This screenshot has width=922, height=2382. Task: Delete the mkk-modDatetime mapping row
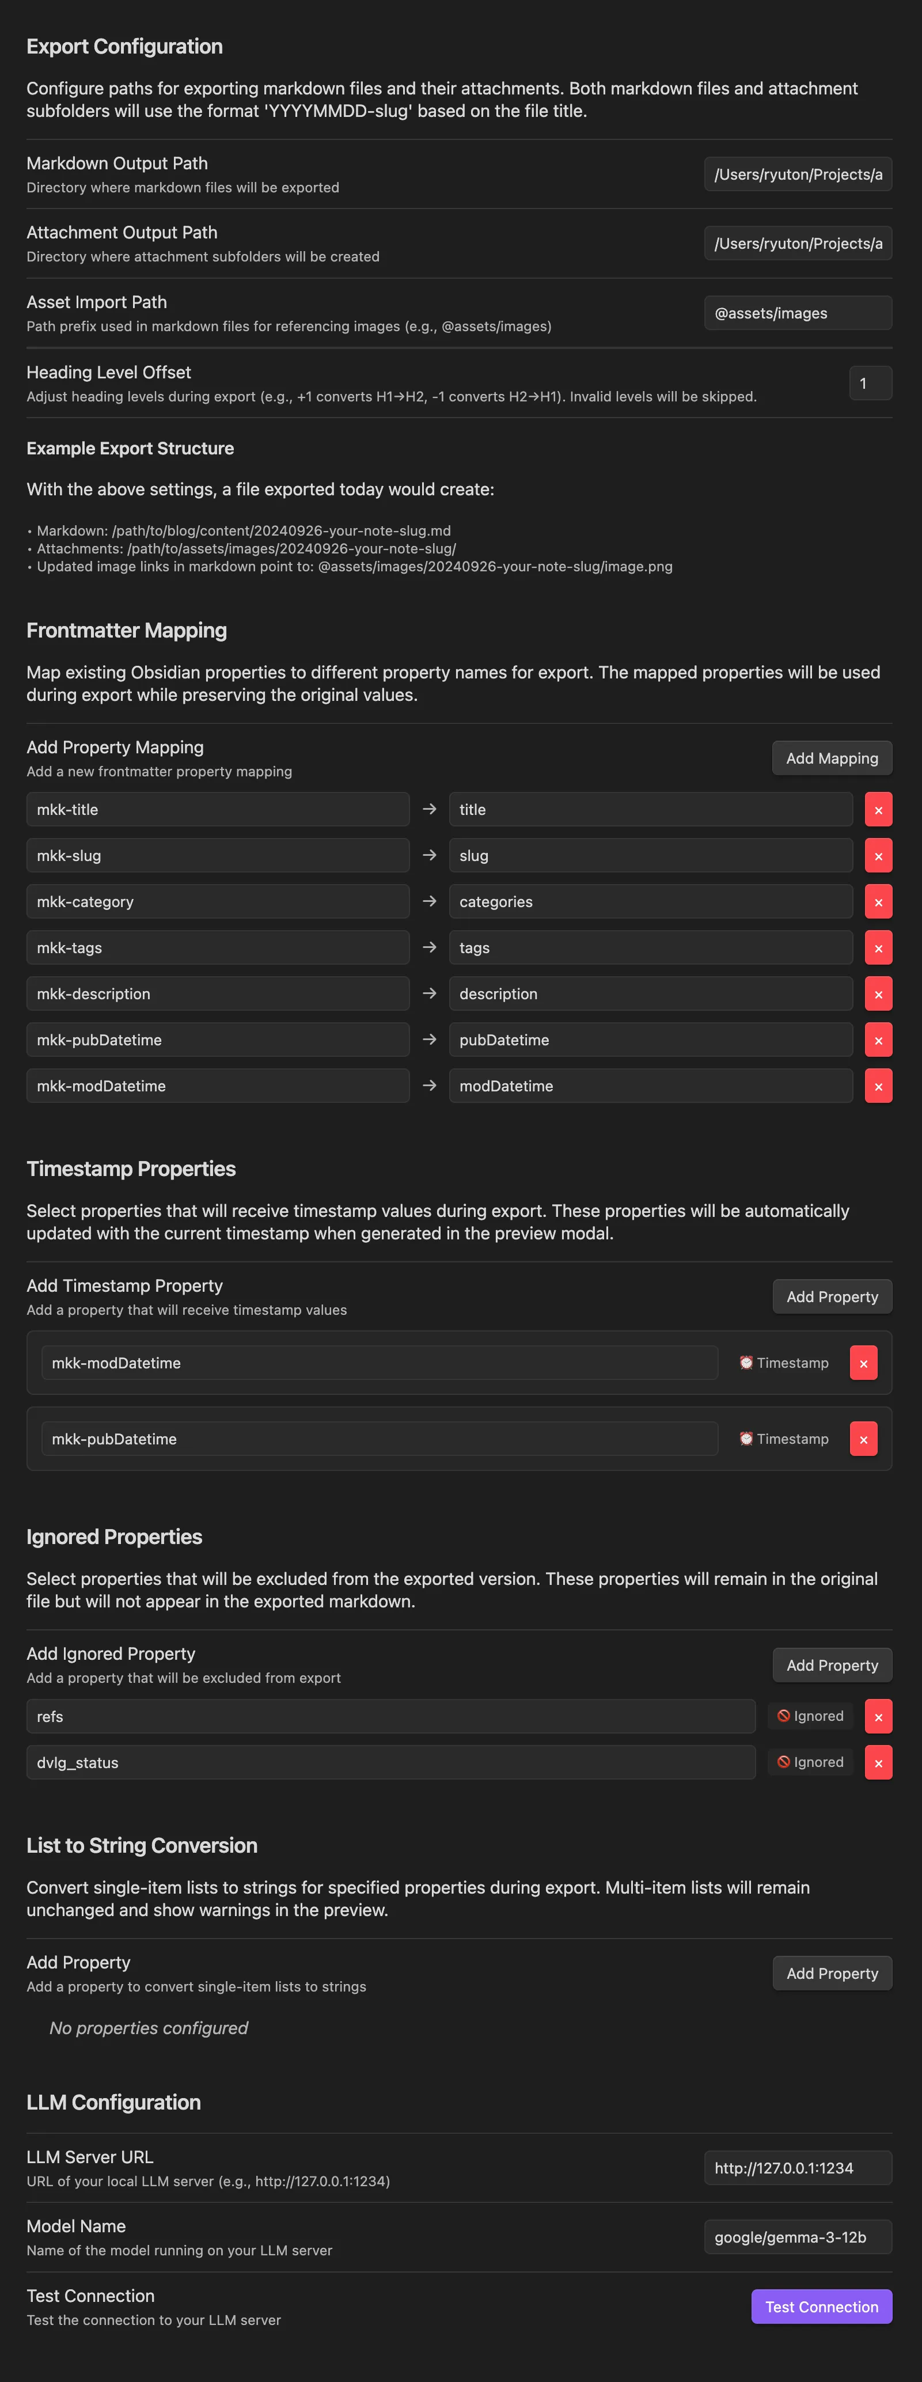point(878,1086)
